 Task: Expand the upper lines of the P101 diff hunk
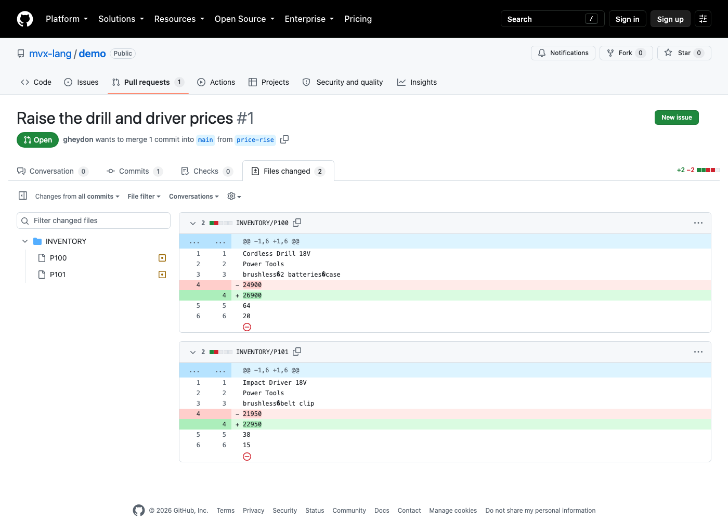click(x=205, y=370)
